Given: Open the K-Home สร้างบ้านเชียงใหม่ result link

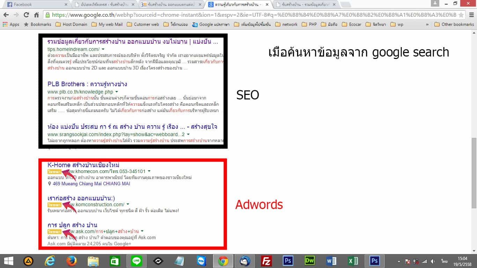Looking at the screenshot, I should (x=84, y=164).
